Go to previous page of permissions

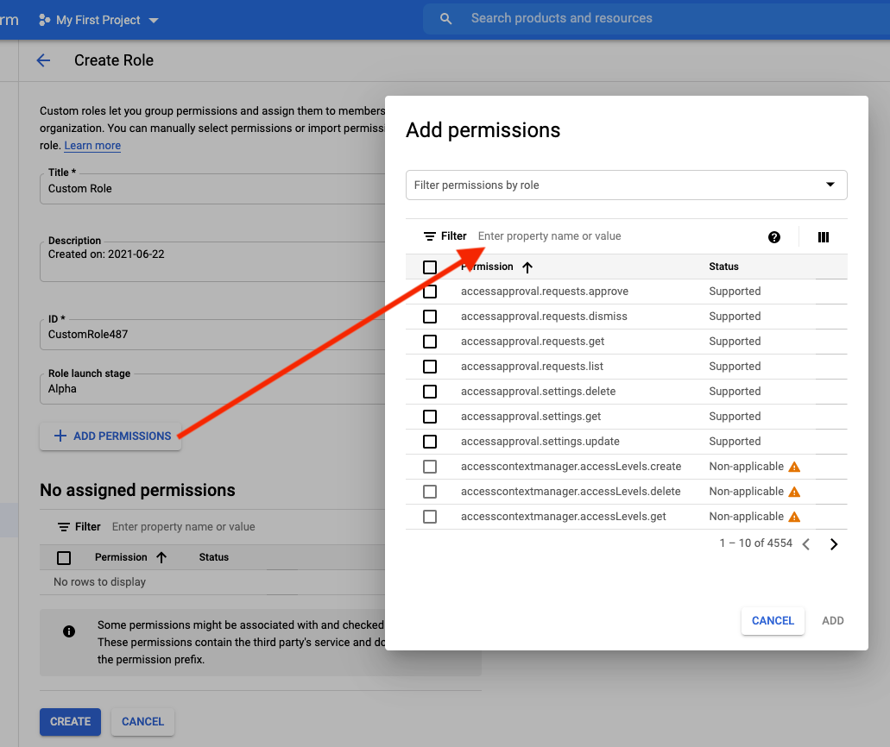pos(806,544)
